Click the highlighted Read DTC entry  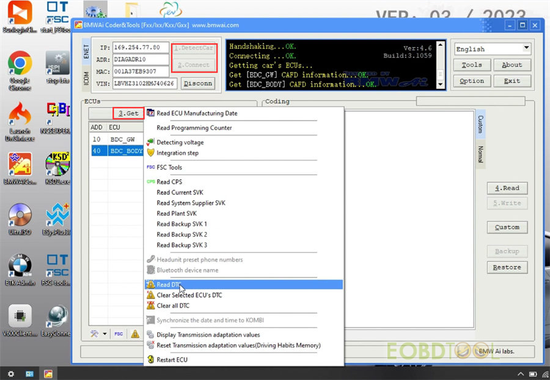pos(243,284)
